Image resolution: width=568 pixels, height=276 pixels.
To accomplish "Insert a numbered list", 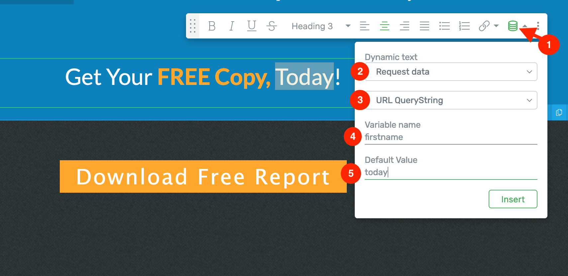I will 464,26.
